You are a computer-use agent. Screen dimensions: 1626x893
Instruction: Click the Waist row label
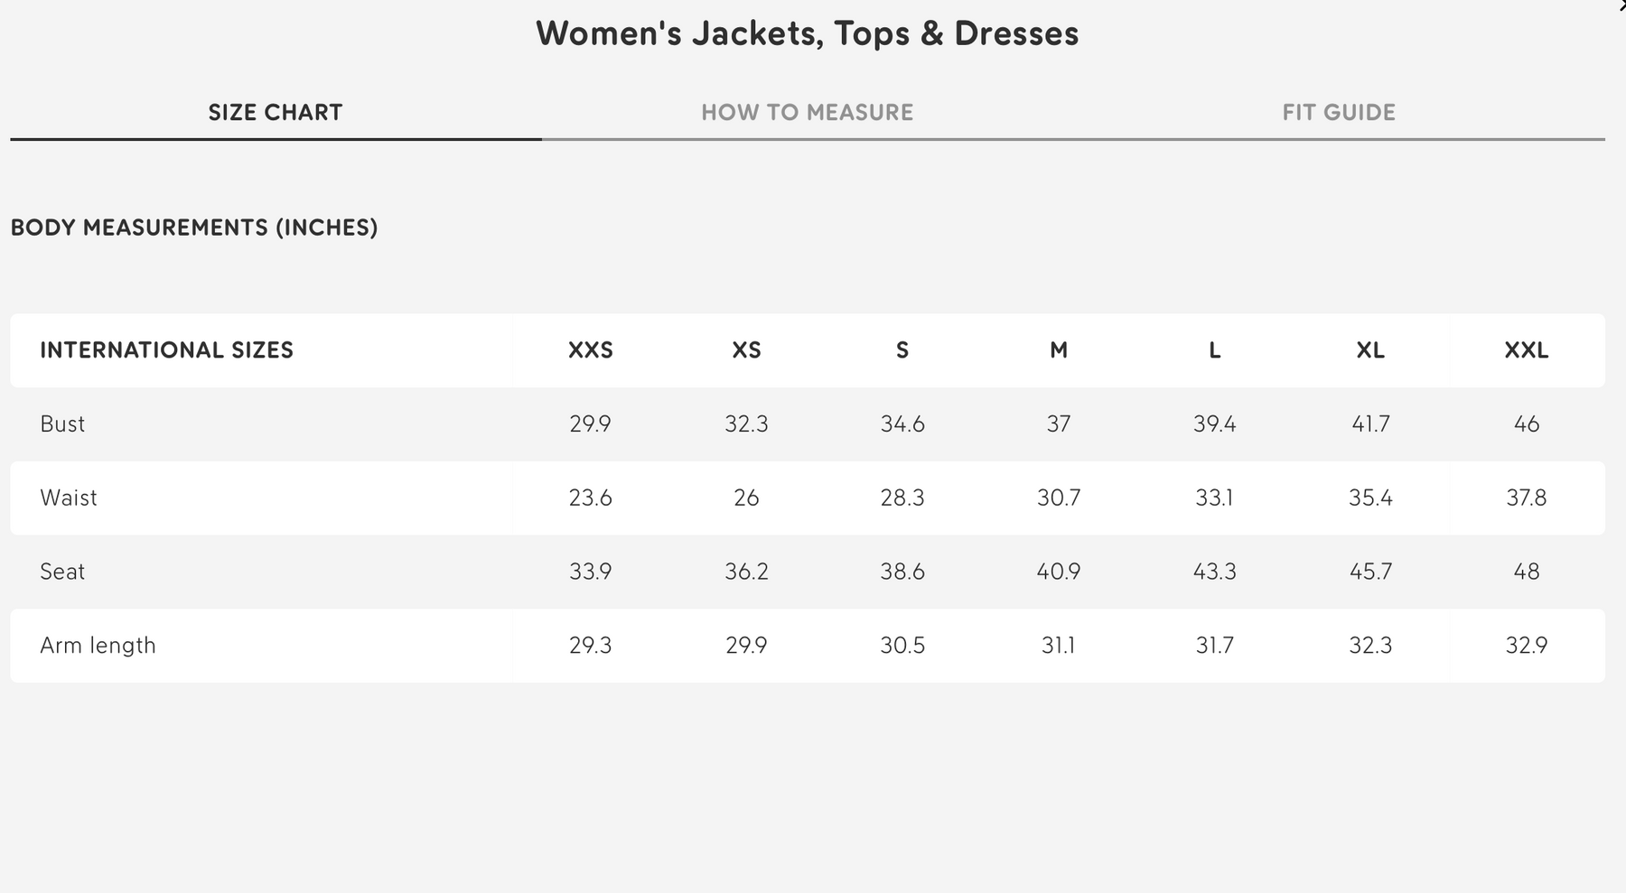[69, 498]
